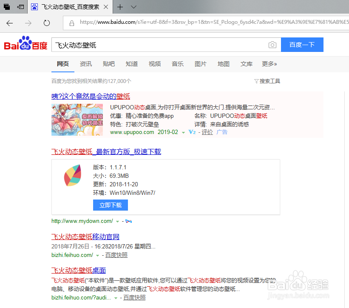Click the V2 verification badge icon
This screenshot has height=308, width=349.
point(192,132)
